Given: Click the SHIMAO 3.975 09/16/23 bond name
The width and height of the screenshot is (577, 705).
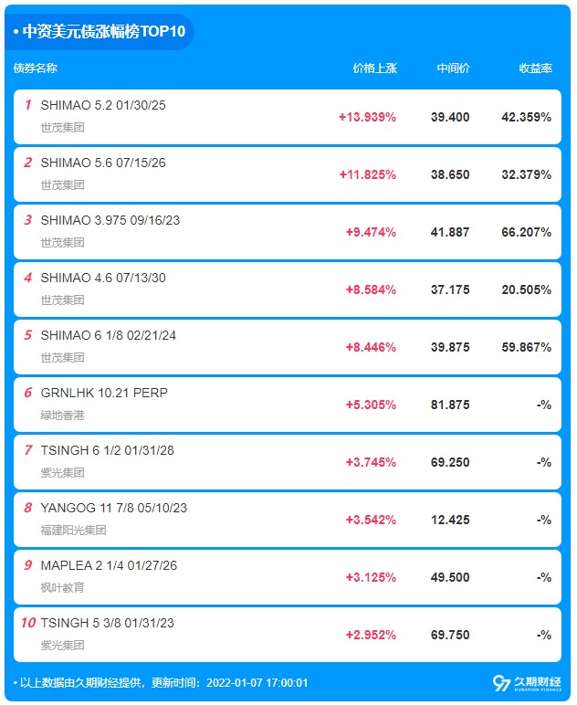Looking at the screenshot, I should click(x=110, y=220).
